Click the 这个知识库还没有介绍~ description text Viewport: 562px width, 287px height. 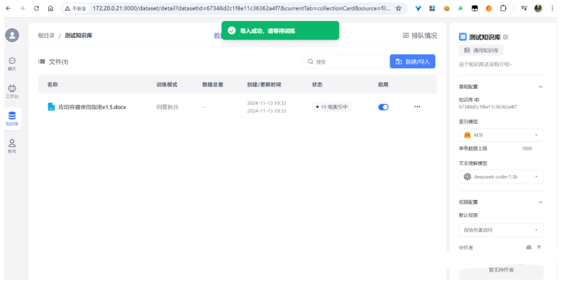(485, 65)
